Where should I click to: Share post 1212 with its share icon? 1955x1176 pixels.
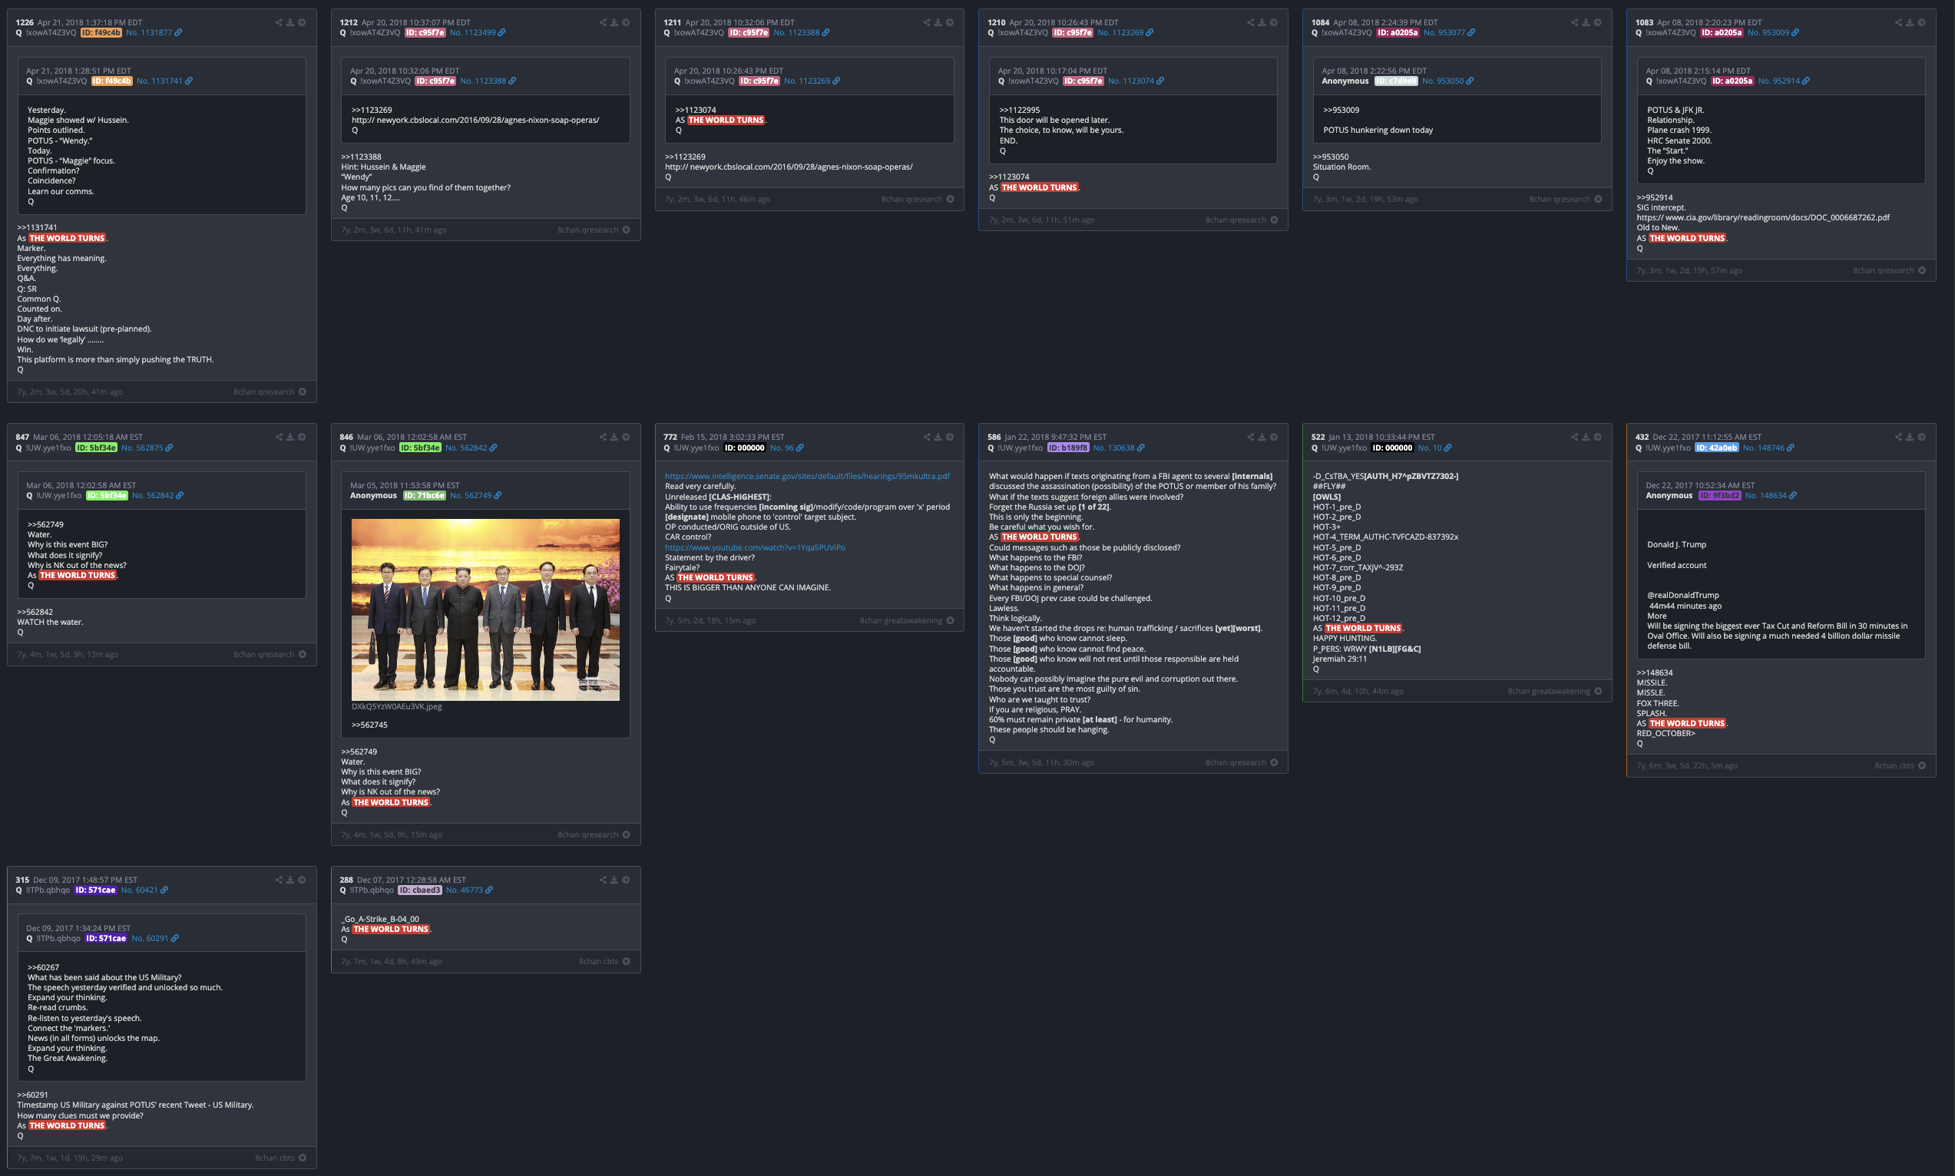click(x=602, y=22)
